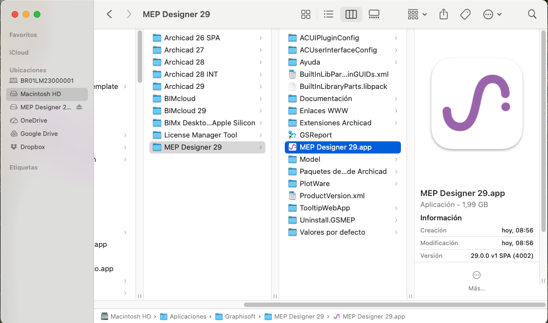This screenshot has width=548, height=323.
Task: Open BR01LM23000001 in the sidebar
Action: [47, 81]
